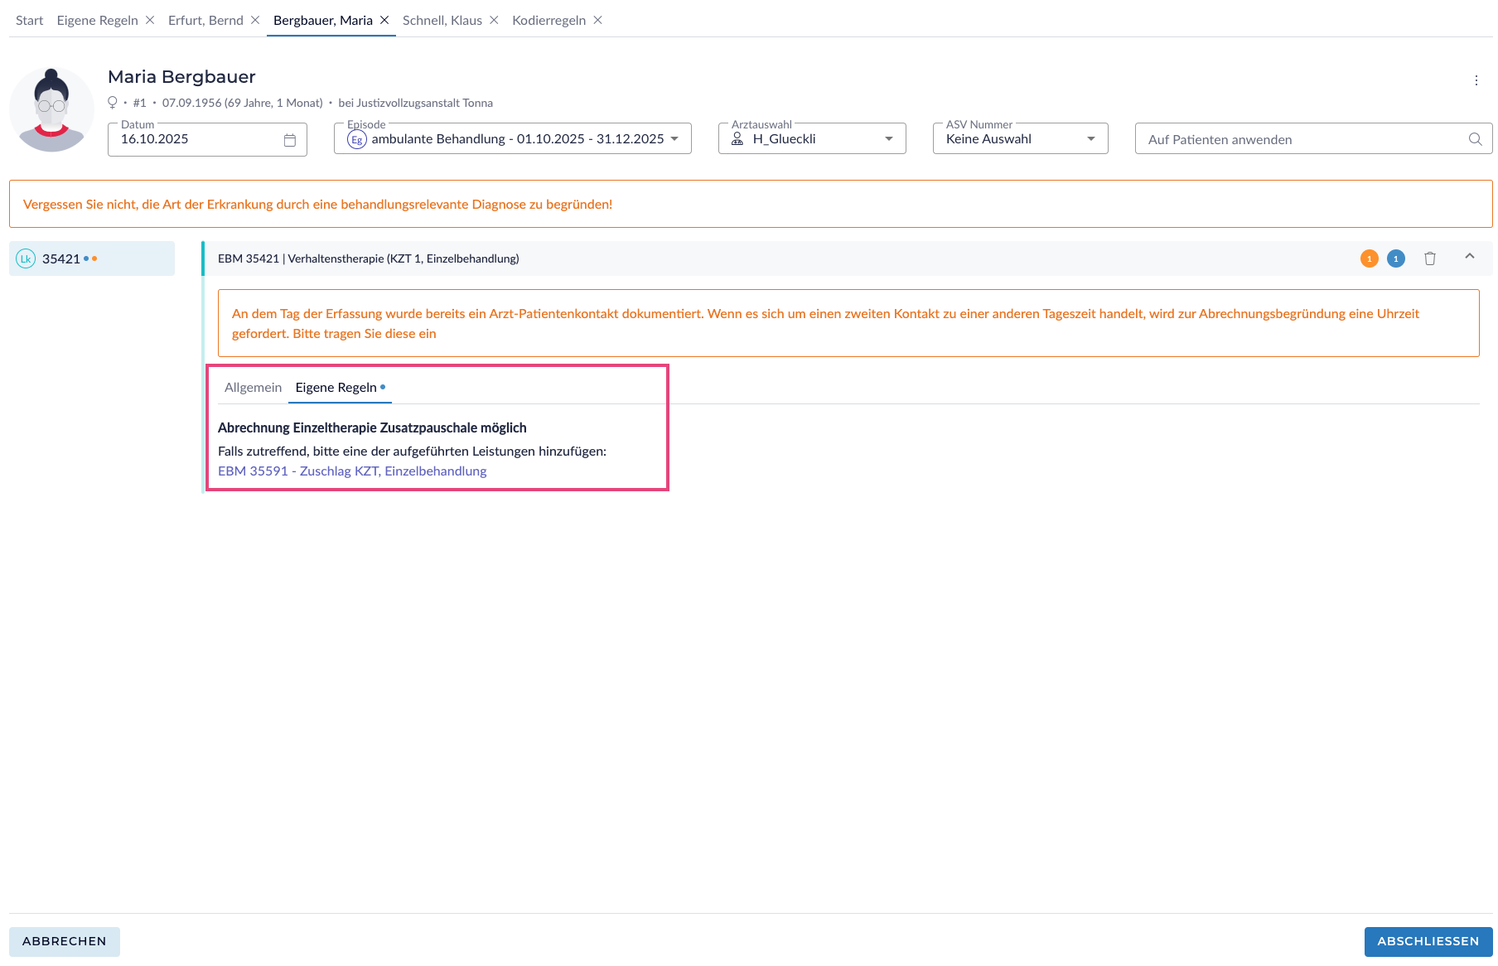
Task: Switch to the Start tab
Action: pyautogui.click(x=29, y=20)
